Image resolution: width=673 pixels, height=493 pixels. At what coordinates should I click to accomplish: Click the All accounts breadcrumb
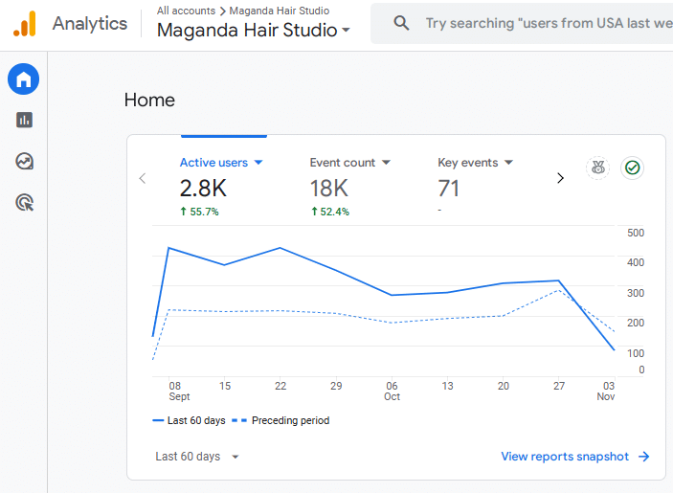(x=186, y=11)
